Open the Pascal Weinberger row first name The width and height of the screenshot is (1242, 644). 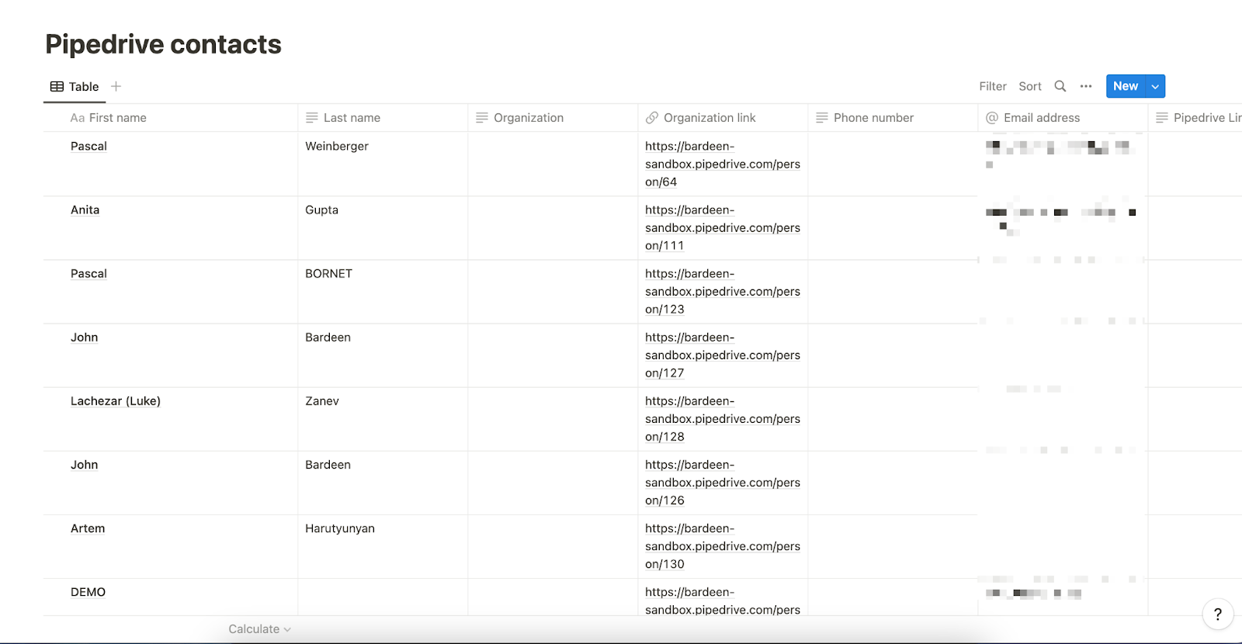88,146
